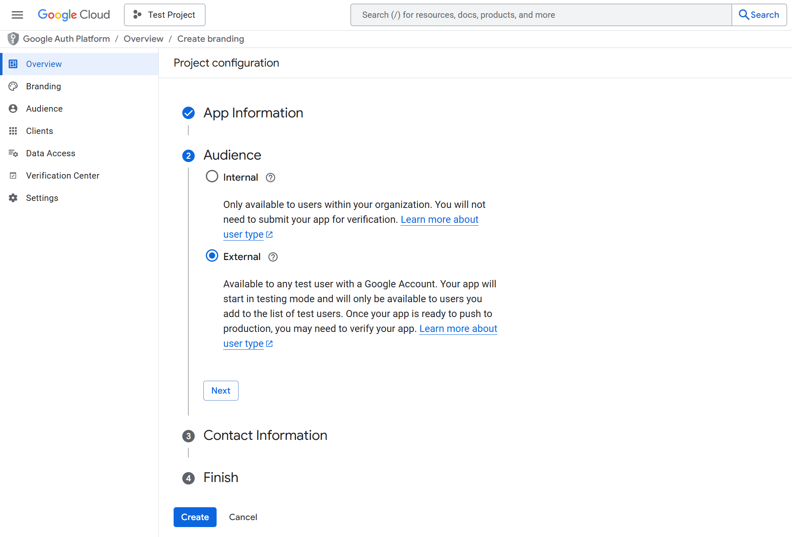Open the Clients grid icon

tap(13, 131)
